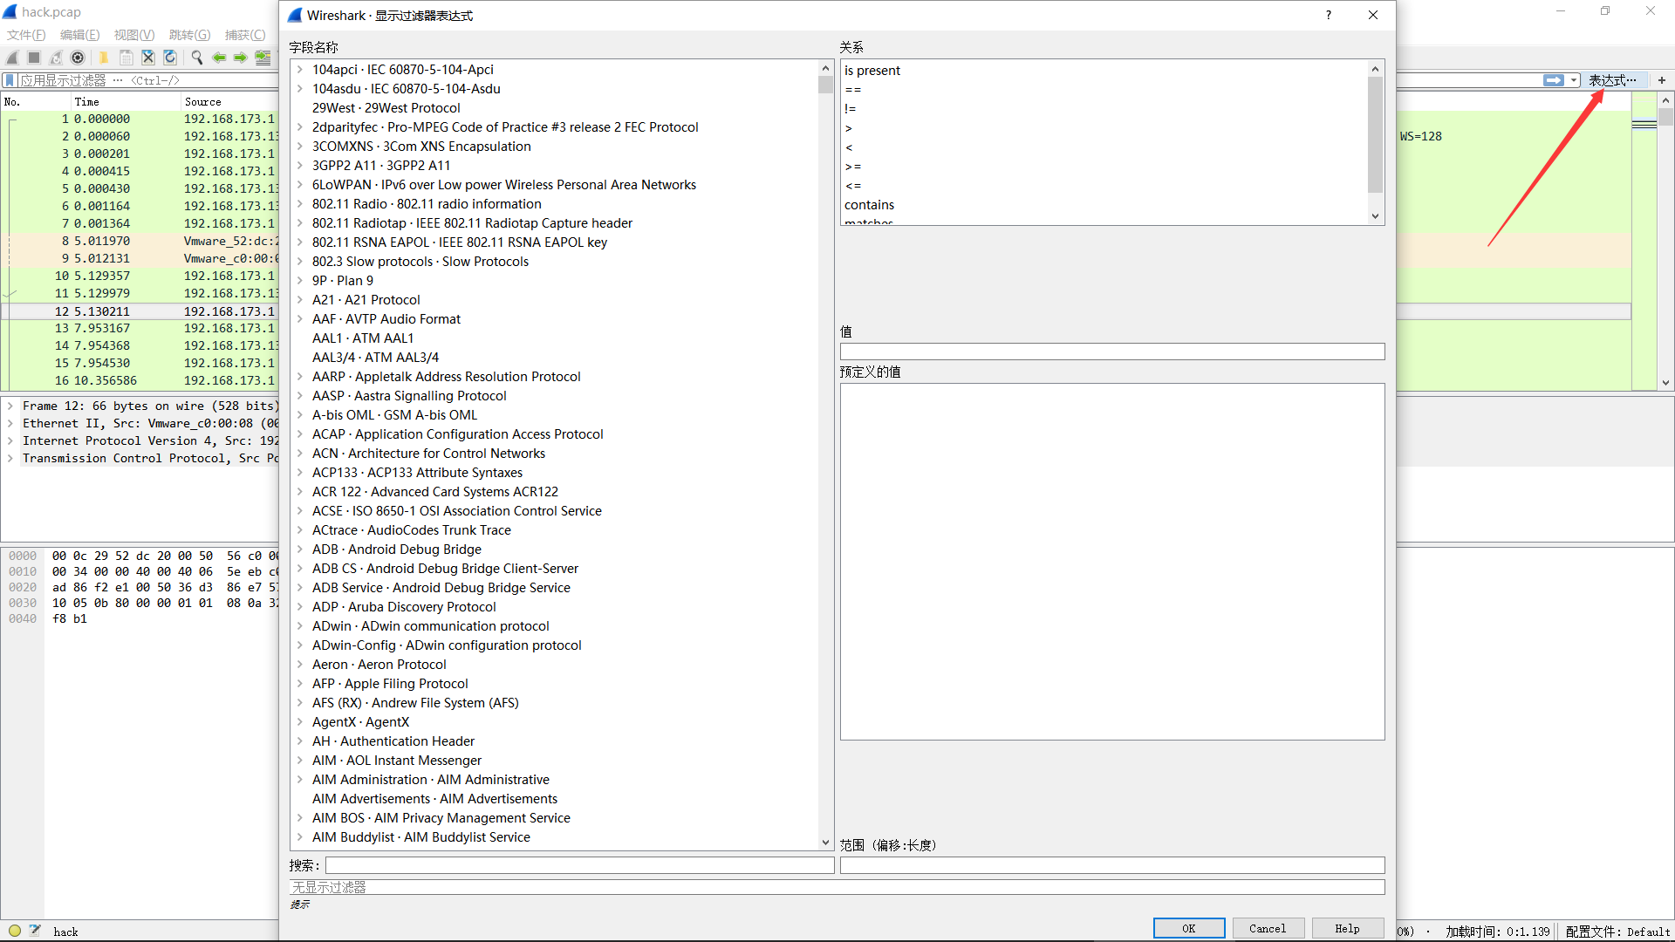Click the Cancel button
This screenshot has height=942, width=1675.
(1268, 927)
